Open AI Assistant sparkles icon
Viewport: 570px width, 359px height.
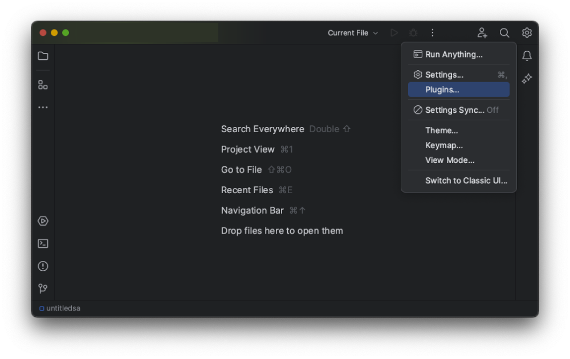[x=527, y=78]
